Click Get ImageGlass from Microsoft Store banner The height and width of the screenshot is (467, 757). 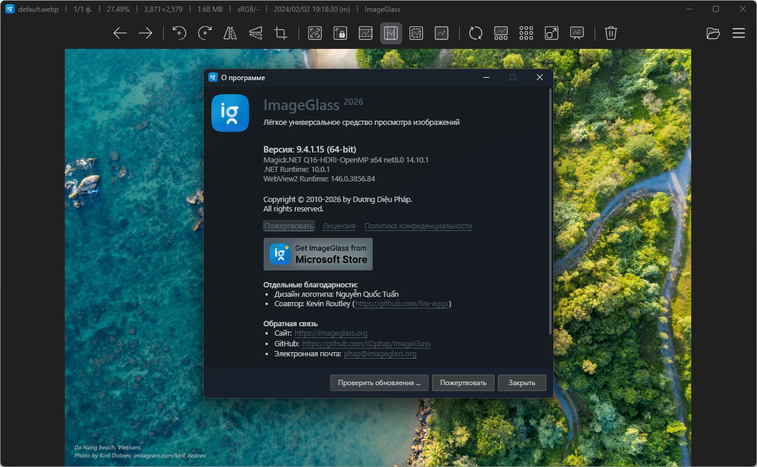(318, 254)
